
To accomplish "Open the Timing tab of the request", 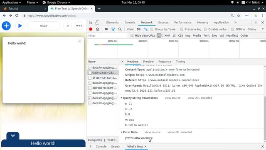I will coord(180,61).
